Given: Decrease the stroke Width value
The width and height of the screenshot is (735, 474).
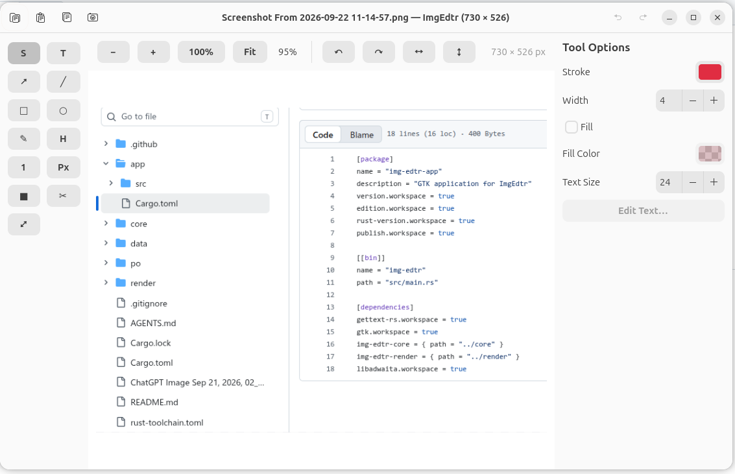Looking at the screenshot, I should tap(693, 101).
